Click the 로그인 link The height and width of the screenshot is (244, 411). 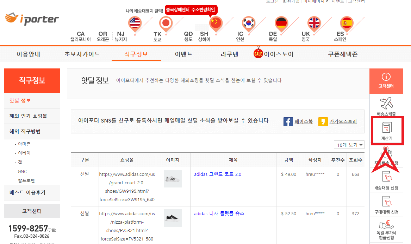[x=272, y=2]
